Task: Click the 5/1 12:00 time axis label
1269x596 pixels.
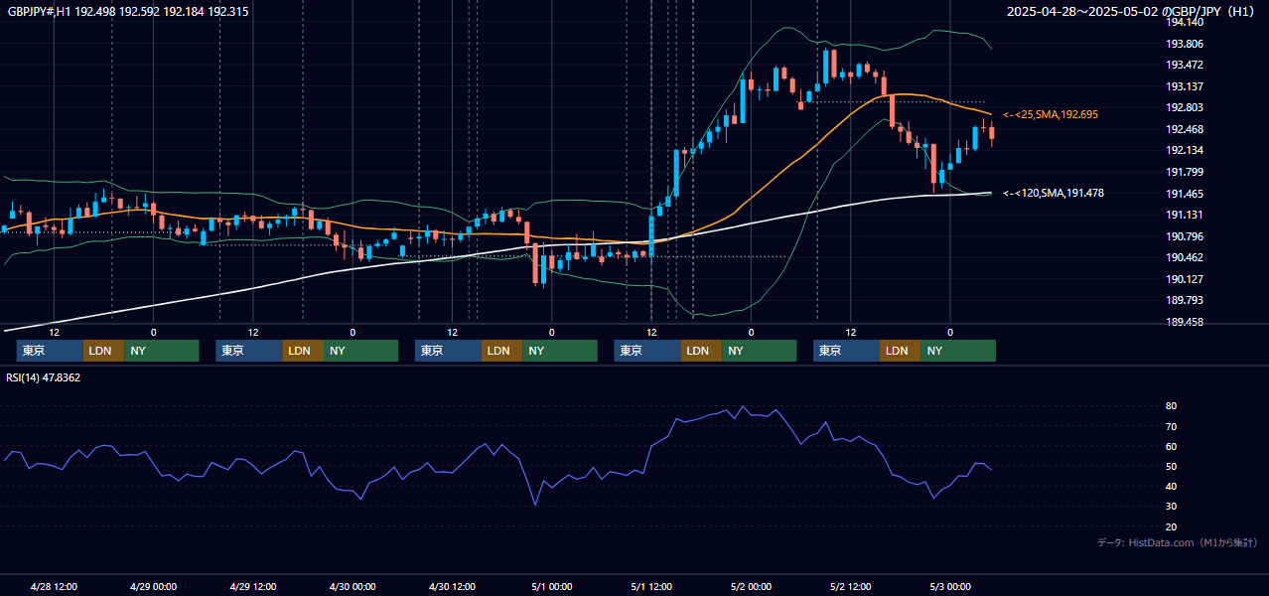Action: pos(651,586)
